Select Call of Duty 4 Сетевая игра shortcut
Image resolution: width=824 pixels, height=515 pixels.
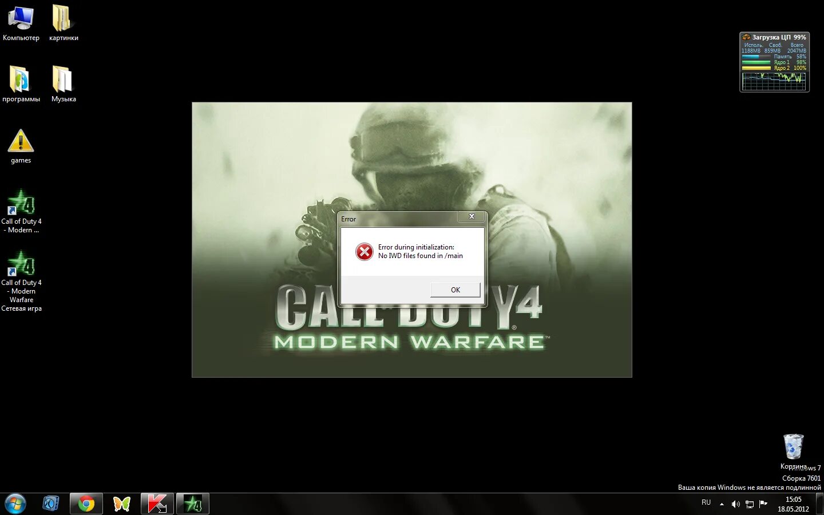click(x=21, y=282)
